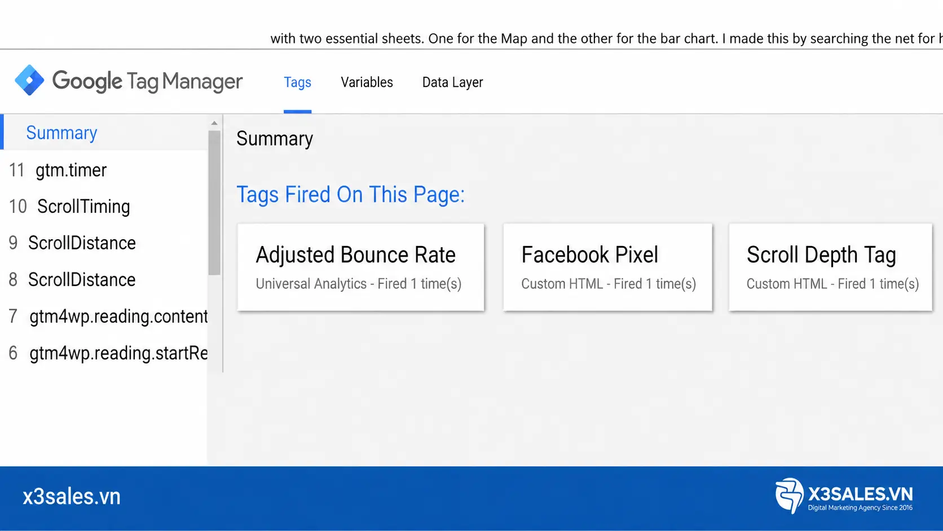Click the Summary heading in the main panel
Viewport: 943px width, 531px height.
pos(275,139)
